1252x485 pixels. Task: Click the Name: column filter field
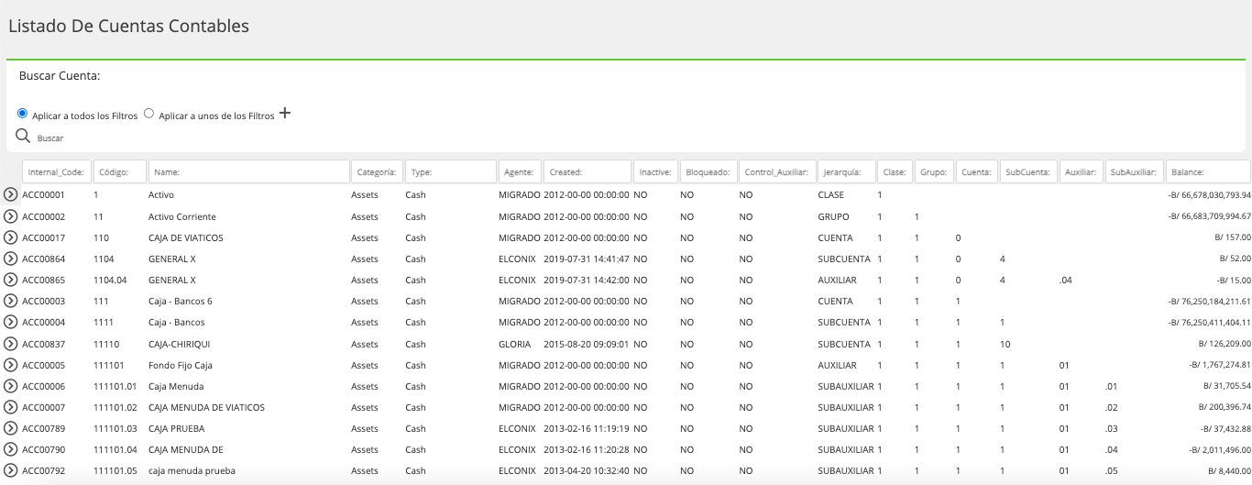(249, 171)
